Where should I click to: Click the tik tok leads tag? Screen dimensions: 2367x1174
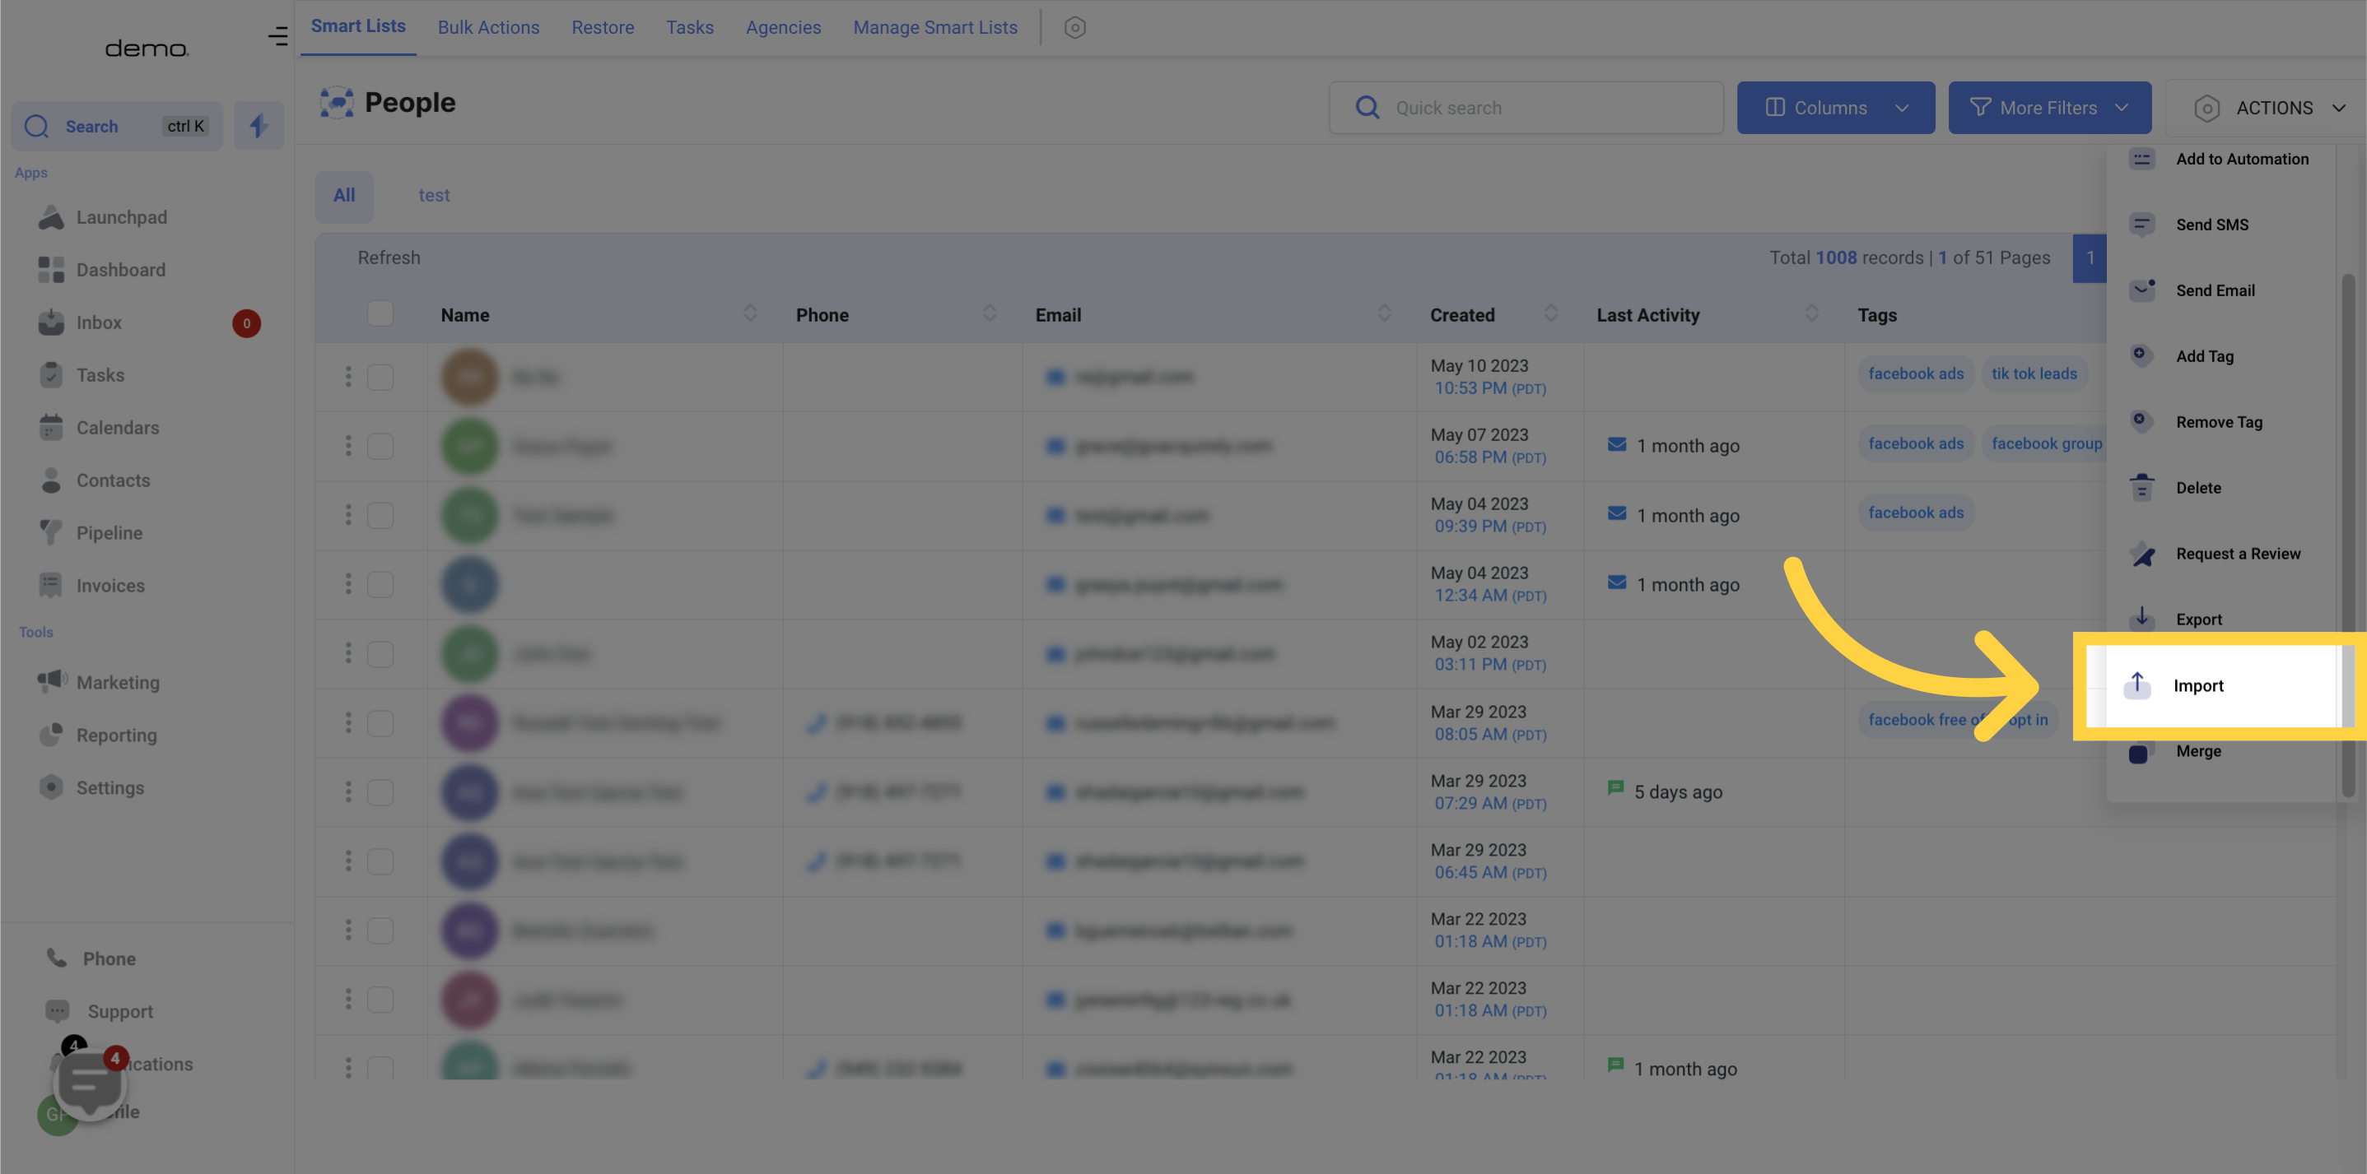pos(2034,374)
